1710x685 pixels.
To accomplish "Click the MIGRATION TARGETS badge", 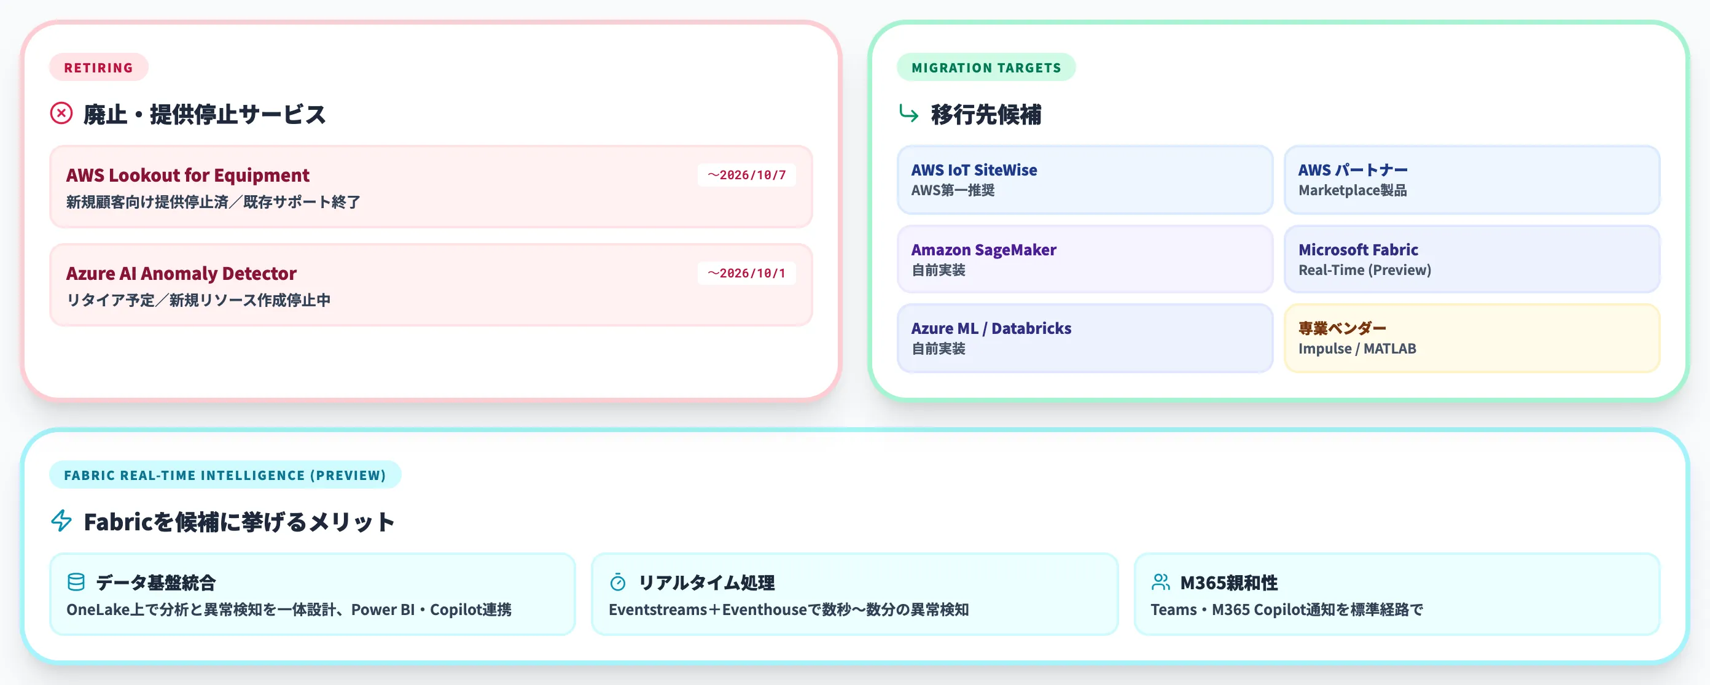I will click(986, 67).
